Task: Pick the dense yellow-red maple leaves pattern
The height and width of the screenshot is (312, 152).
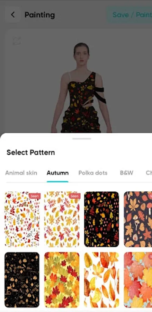Action: 62,280
